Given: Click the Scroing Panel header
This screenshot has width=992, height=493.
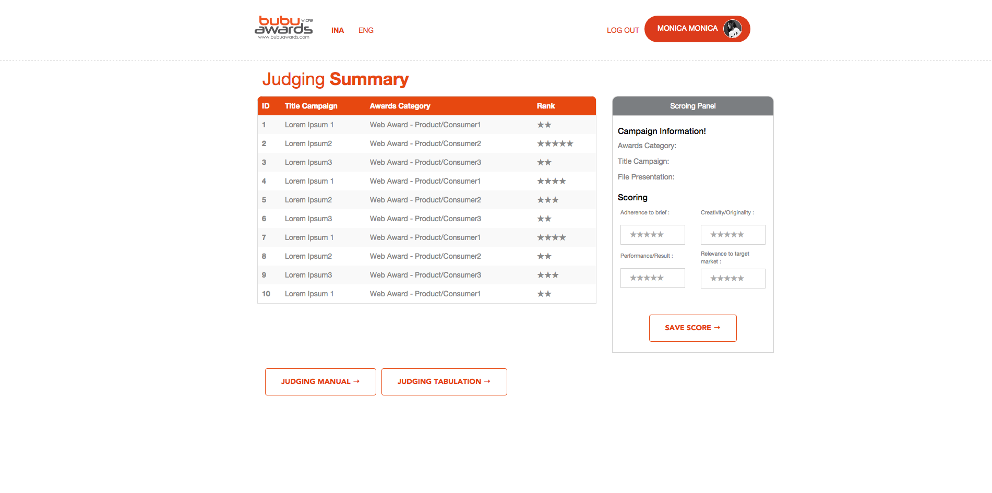Looking at the screenshot, I should coord(692,106).
